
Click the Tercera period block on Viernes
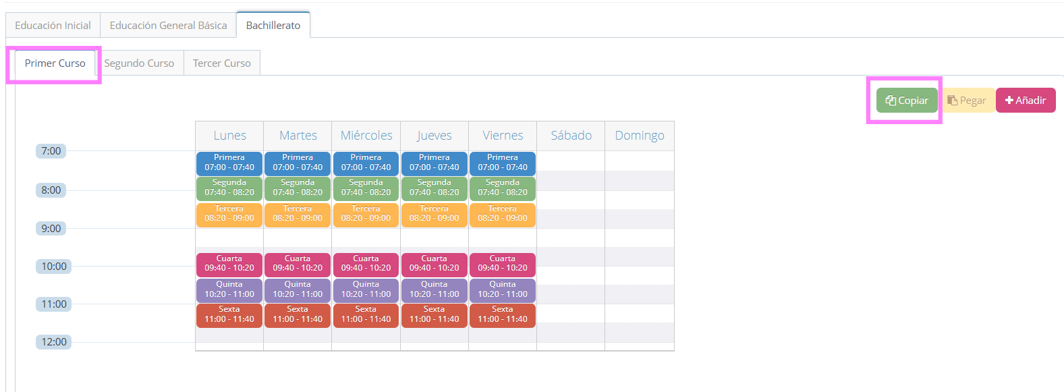point(503,215)
